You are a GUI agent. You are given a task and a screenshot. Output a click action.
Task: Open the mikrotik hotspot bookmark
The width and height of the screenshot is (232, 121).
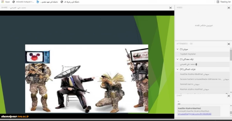(23, 2)
